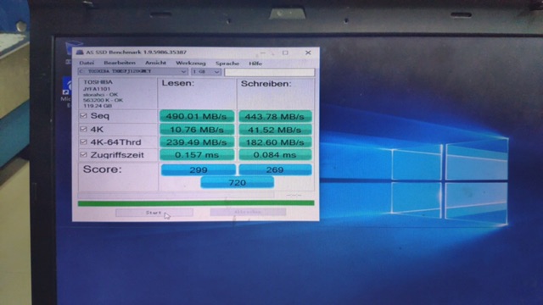Open the Werkzeug menu
Viewport: 543px width, 305px height.
point(191,64)
